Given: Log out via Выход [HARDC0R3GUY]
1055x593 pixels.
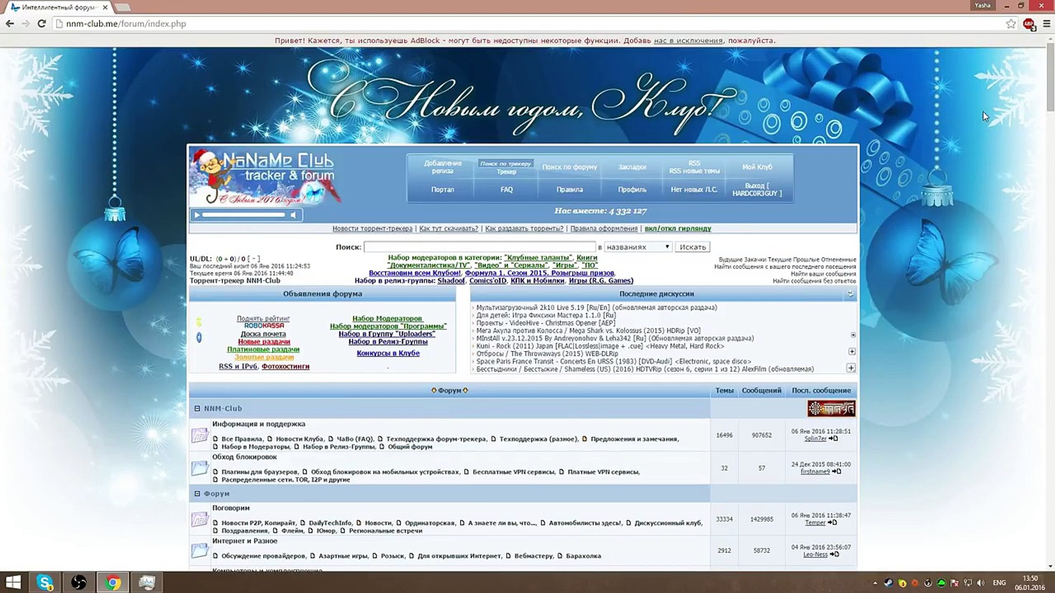Looking at the screenshot, I should click(757, 189).
